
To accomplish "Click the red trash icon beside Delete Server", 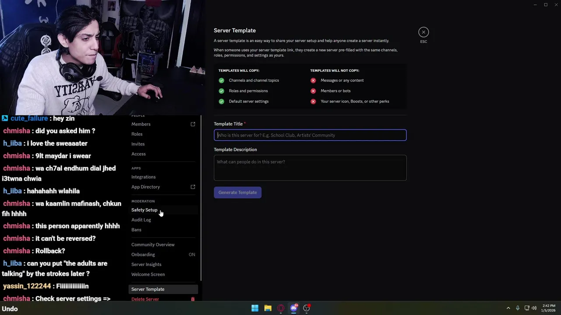I will click(193, 299).
